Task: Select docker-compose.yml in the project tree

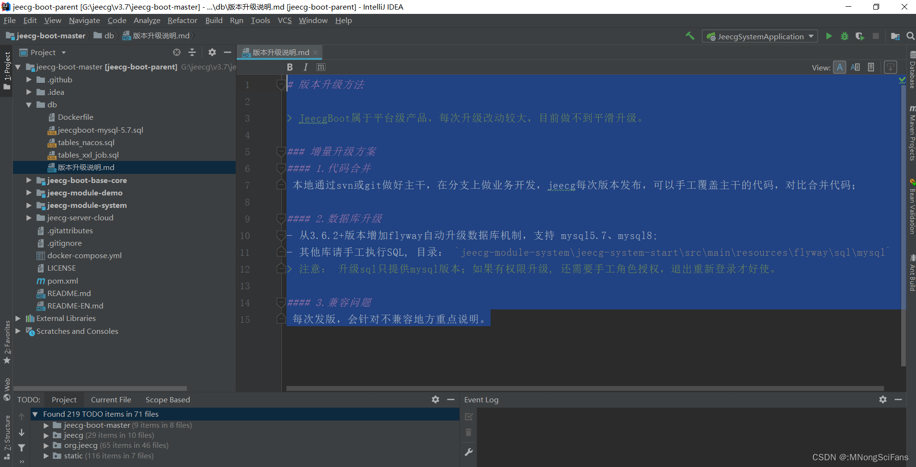Action: point(84,255)
